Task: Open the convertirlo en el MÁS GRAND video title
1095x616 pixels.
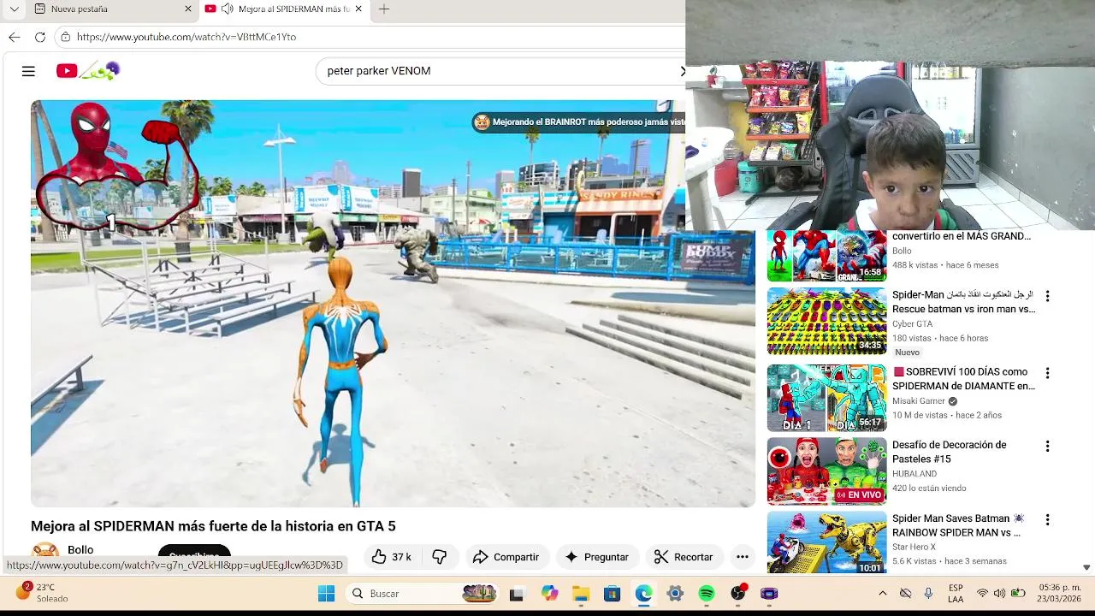Action: [x=962, y=236]
